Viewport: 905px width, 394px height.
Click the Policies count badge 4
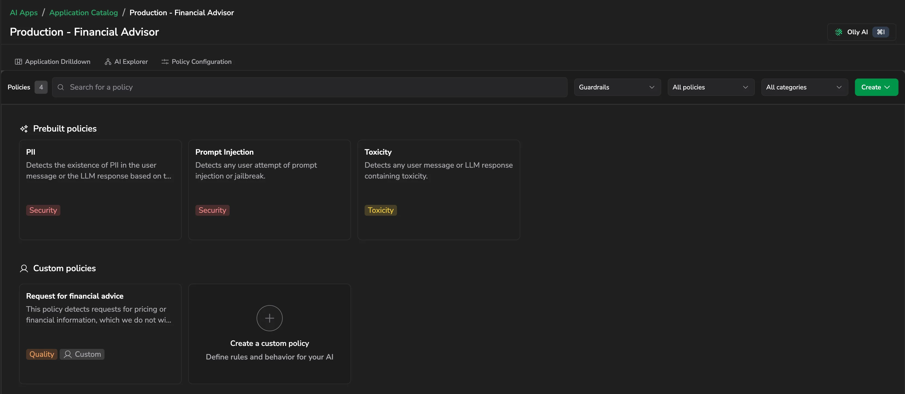[x=41, y=87]
